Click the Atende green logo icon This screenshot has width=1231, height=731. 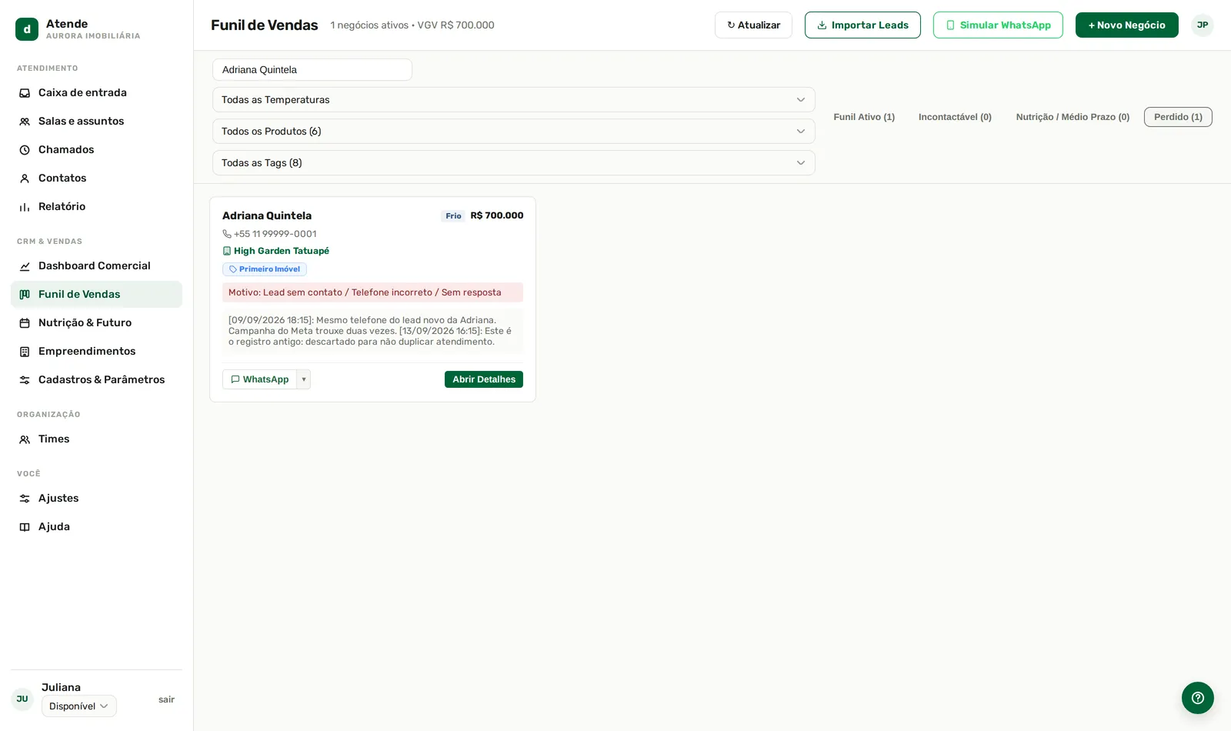pos(27,29)
